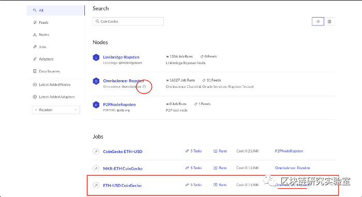Click the Latest Added Adapters clock icon
Image resolution: width=362 pixels, height=197 pixels.
pos(35,97)
